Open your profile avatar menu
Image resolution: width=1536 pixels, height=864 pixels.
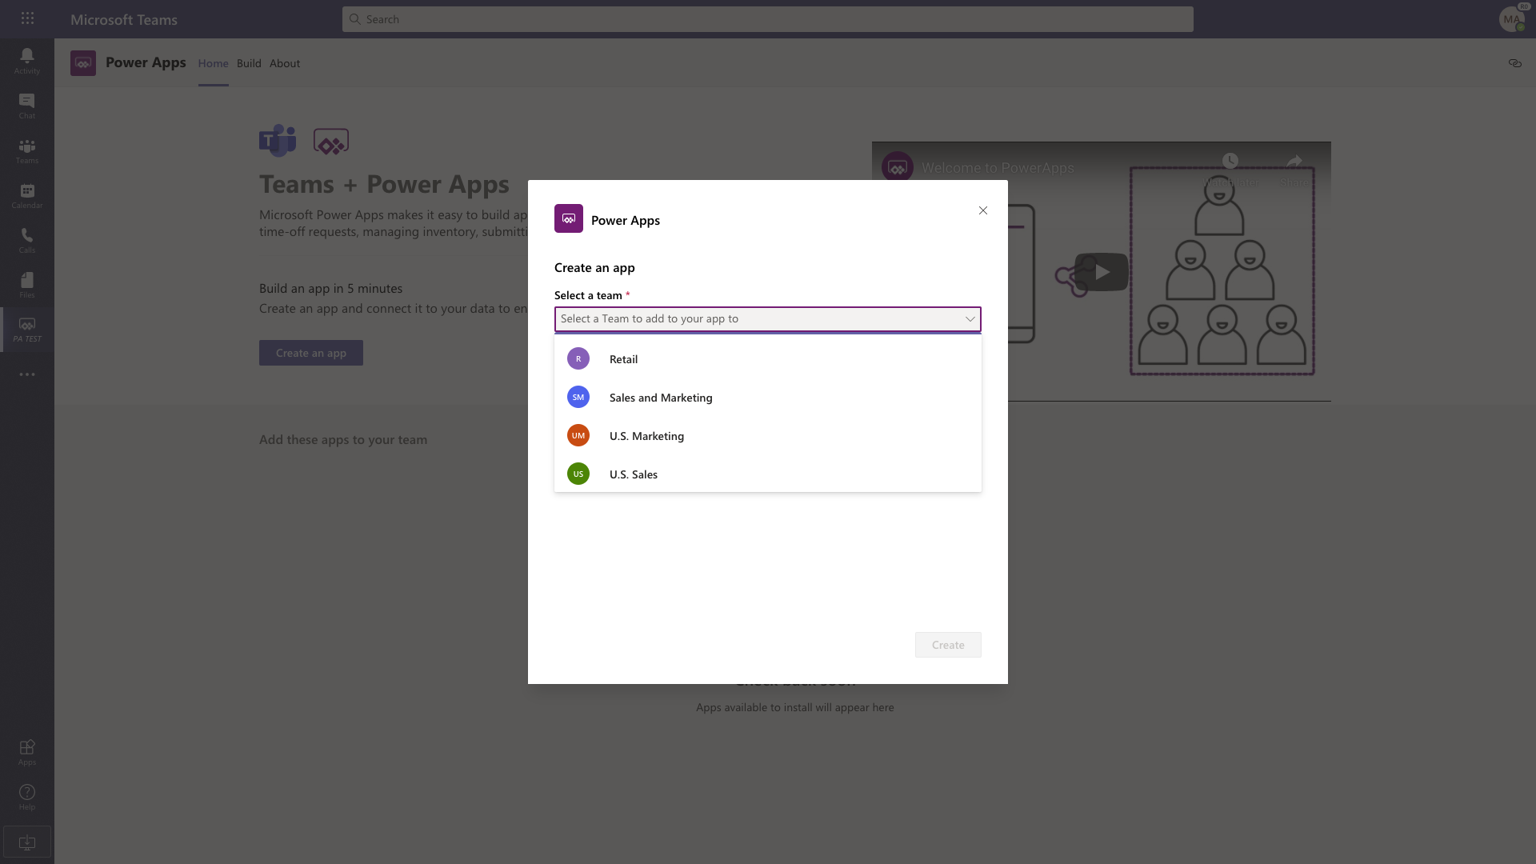(1512, 19)
